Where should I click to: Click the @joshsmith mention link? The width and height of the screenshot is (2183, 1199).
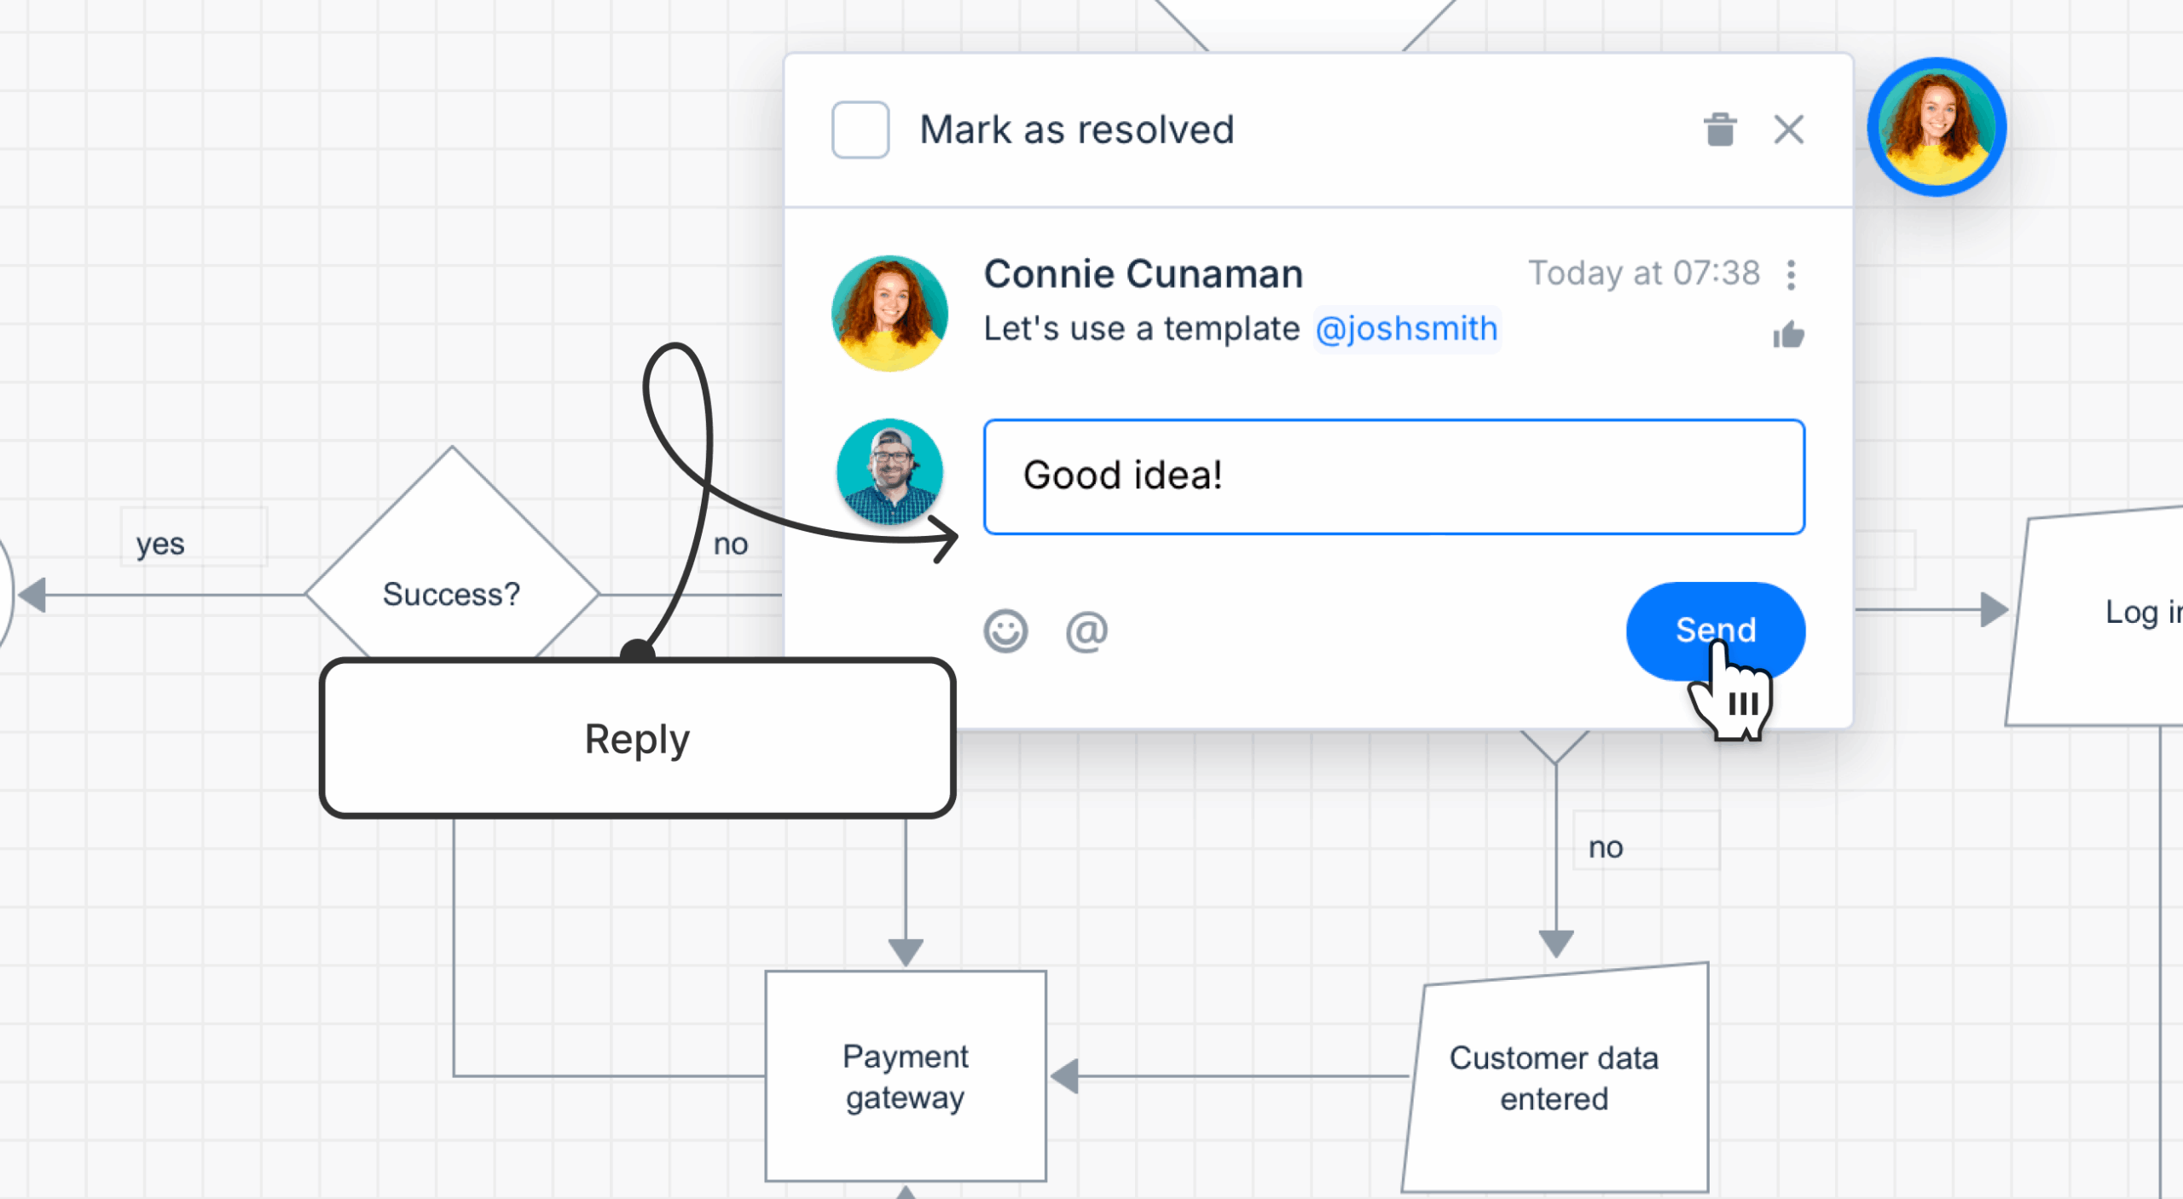click(x=1406, y=329)
